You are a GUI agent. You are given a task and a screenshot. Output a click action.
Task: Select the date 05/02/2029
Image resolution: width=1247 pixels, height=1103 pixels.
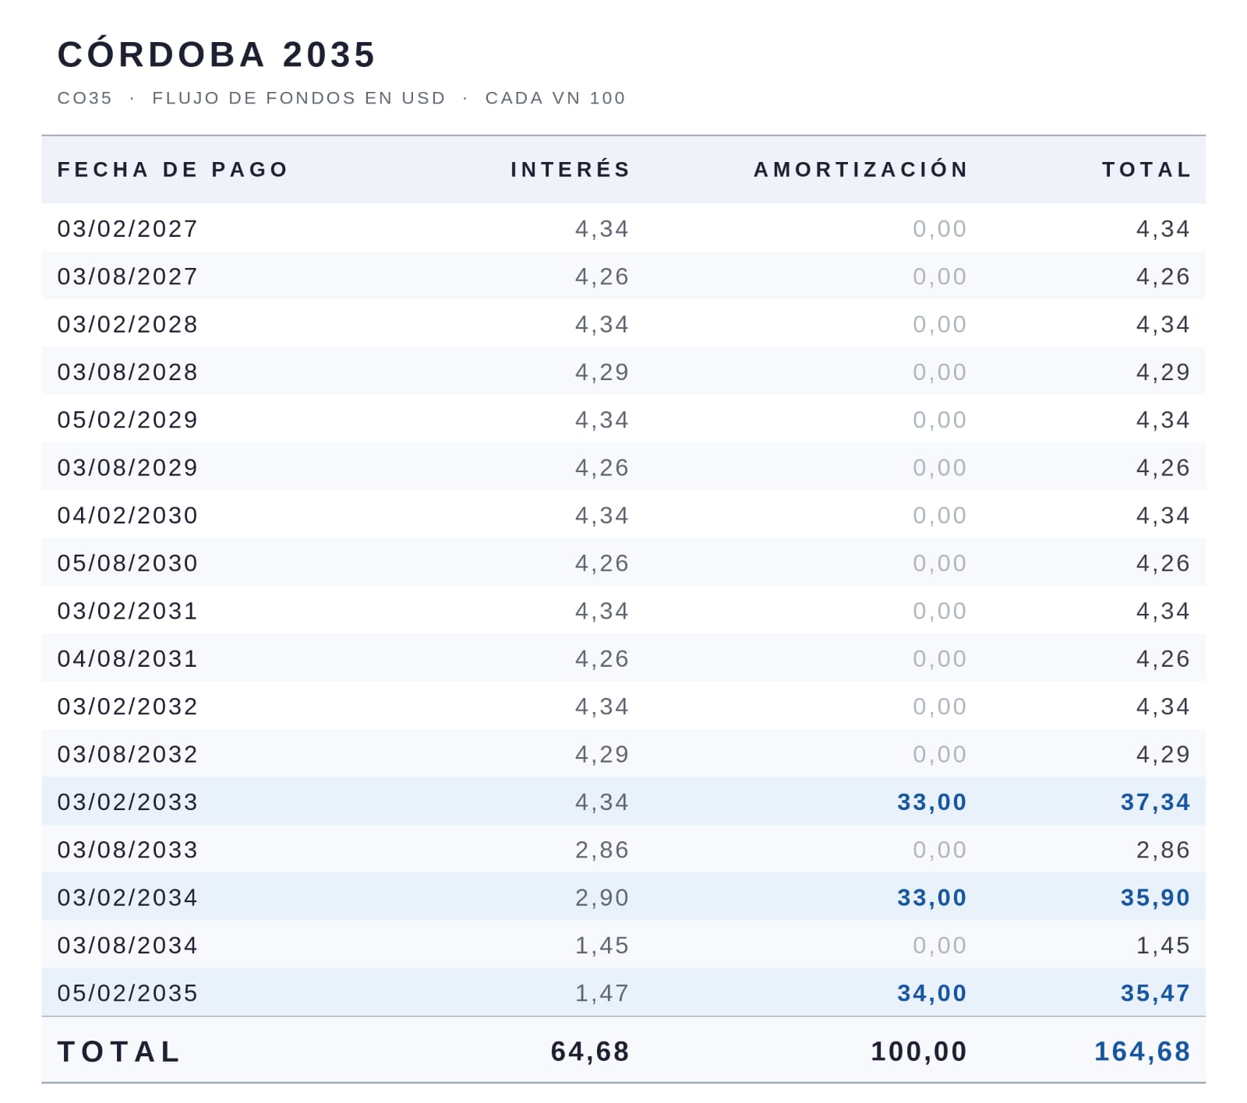click(128, 420)
